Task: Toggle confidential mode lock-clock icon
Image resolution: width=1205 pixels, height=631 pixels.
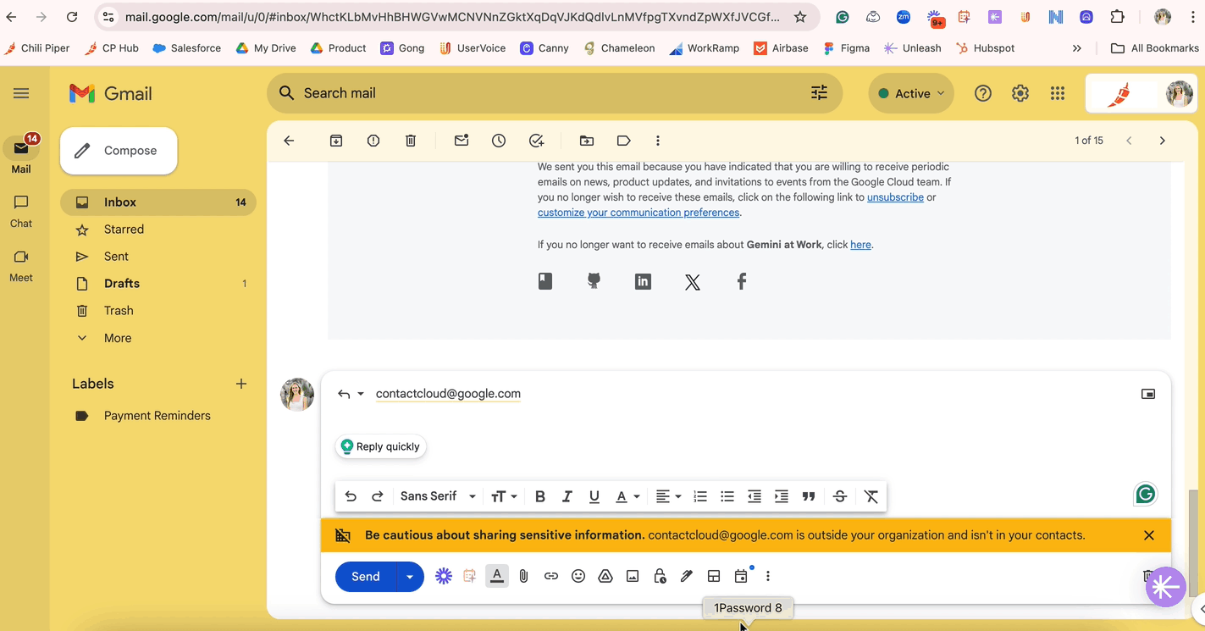Action: pos(660,576)
